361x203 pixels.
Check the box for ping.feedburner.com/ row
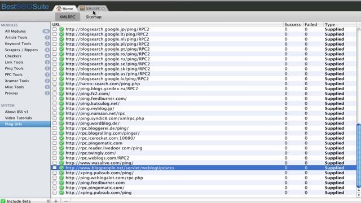[x=55, y=99]
